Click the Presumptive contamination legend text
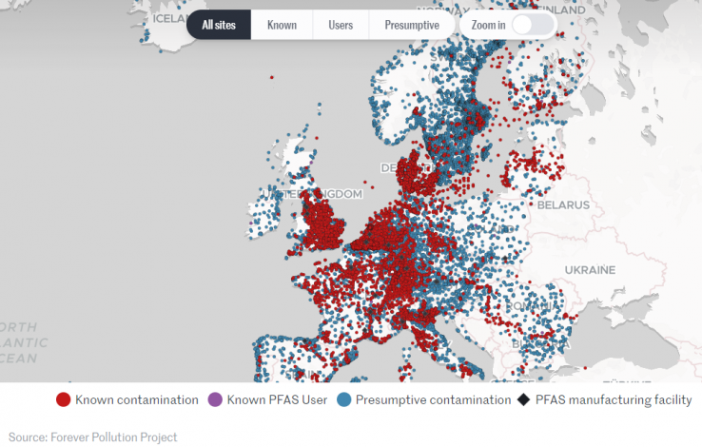Screen dimensions: 702x447 point(433,400)
